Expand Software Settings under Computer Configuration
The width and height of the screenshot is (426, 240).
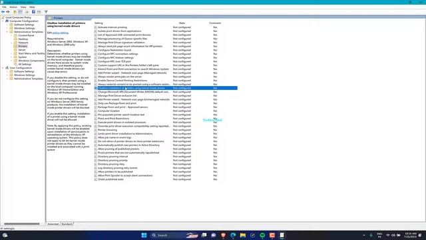tap(7, 25)
